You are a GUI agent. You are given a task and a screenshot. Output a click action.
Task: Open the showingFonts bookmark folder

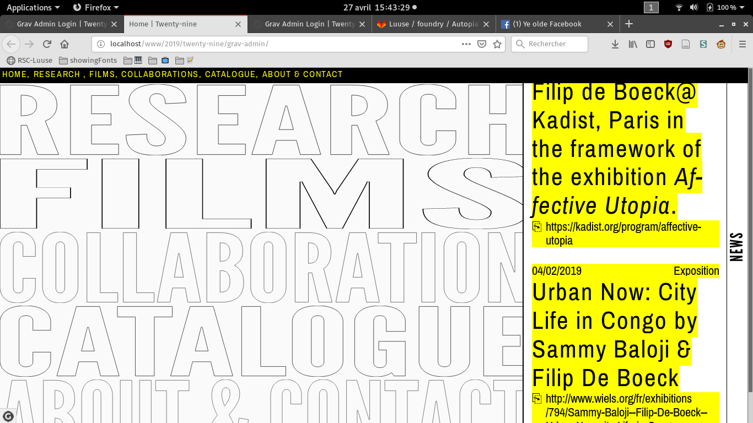[x=88, y=61]
